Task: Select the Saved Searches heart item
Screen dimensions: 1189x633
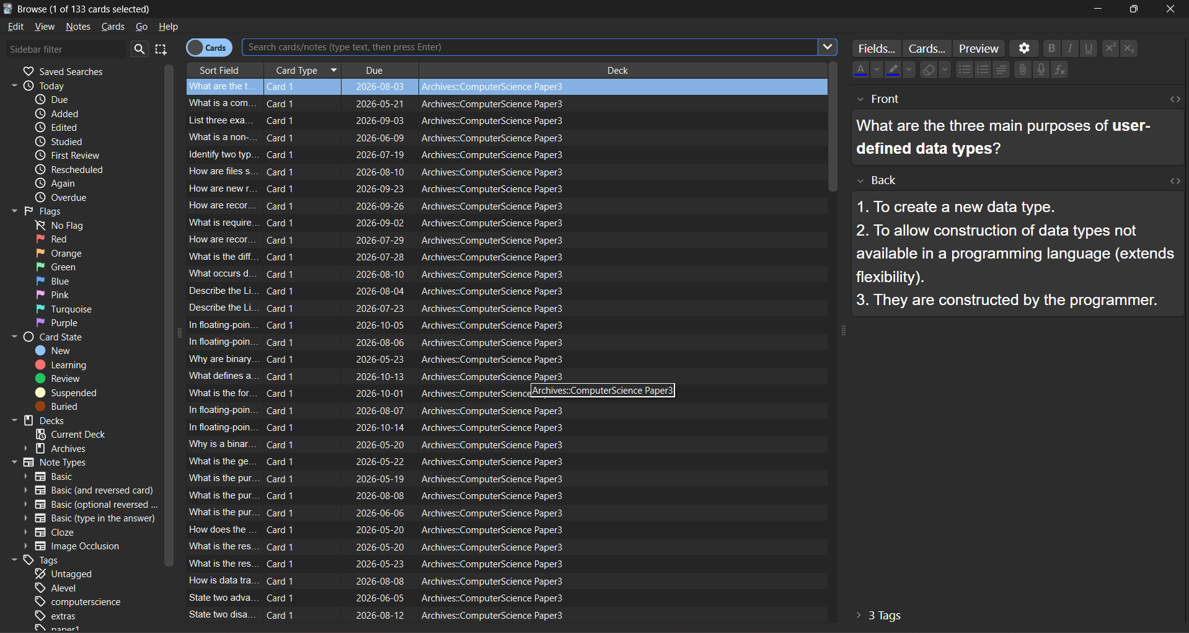Action: [x=63, y=72]
